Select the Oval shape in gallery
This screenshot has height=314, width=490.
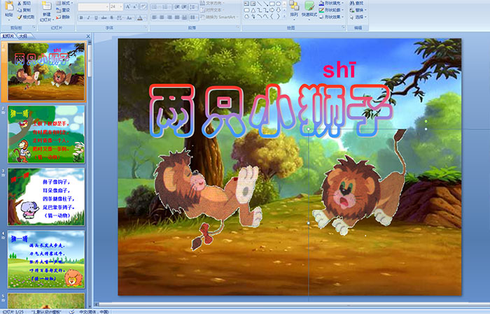pos(278,3)
